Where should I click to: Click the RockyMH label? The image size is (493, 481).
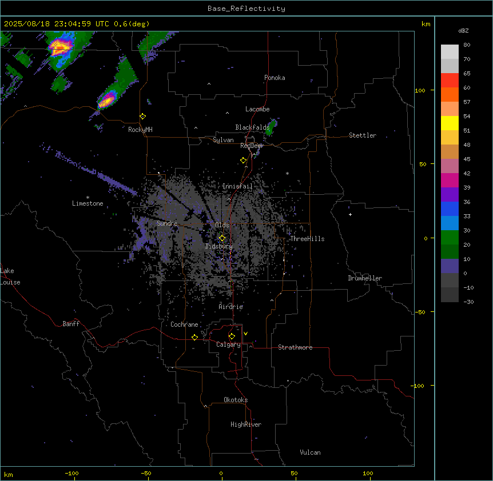(140, 129)
